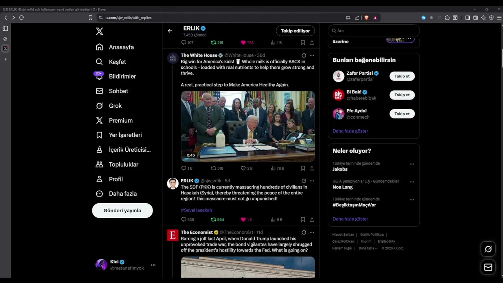Go to Anasayfa in sidebar

[x=115, y=47]
